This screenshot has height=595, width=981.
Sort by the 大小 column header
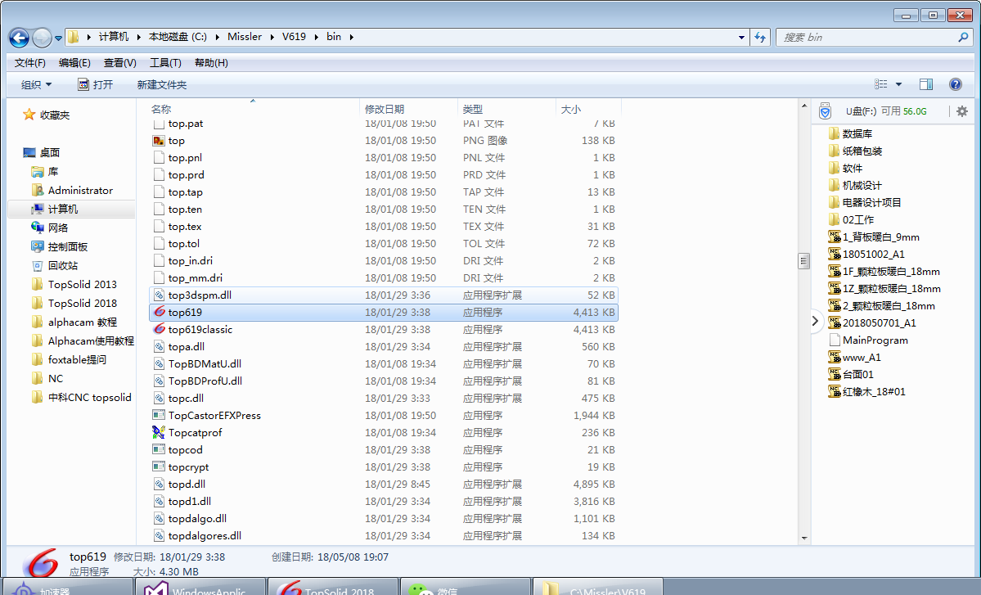point(570,109)
